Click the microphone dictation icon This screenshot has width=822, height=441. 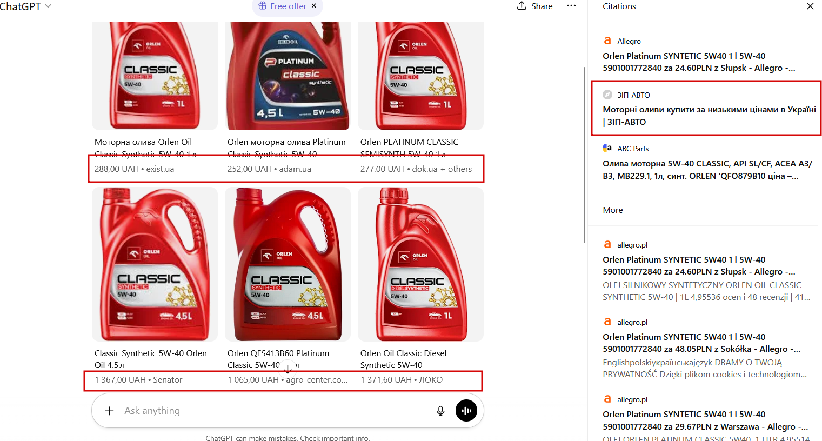440,411
